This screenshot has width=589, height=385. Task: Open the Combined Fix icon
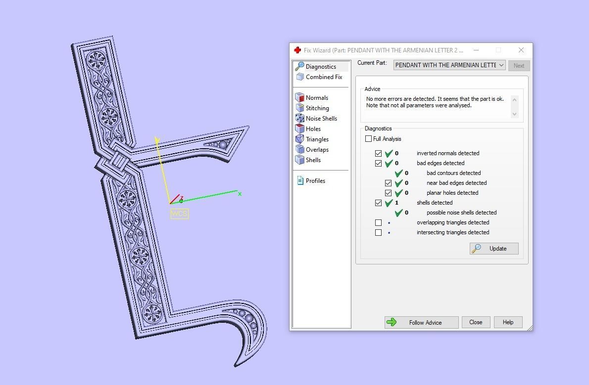[x=300, y=77]
